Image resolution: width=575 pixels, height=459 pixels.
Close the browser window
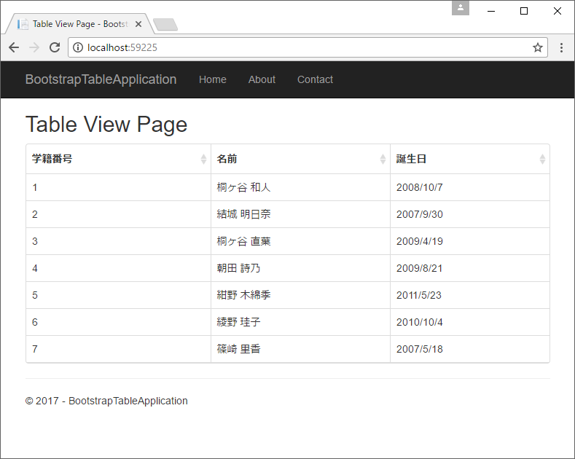point(558,11)
